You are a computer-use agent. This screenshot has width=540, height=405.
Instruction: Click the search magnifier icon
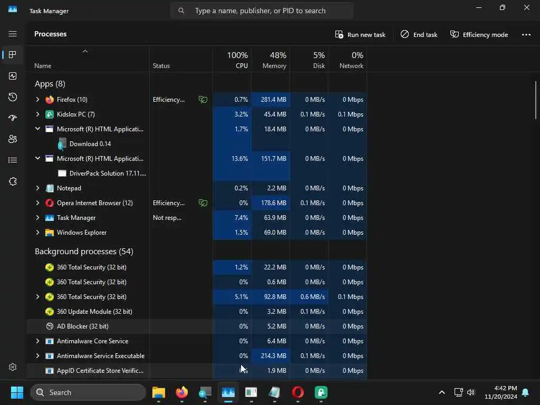point(181,11)
